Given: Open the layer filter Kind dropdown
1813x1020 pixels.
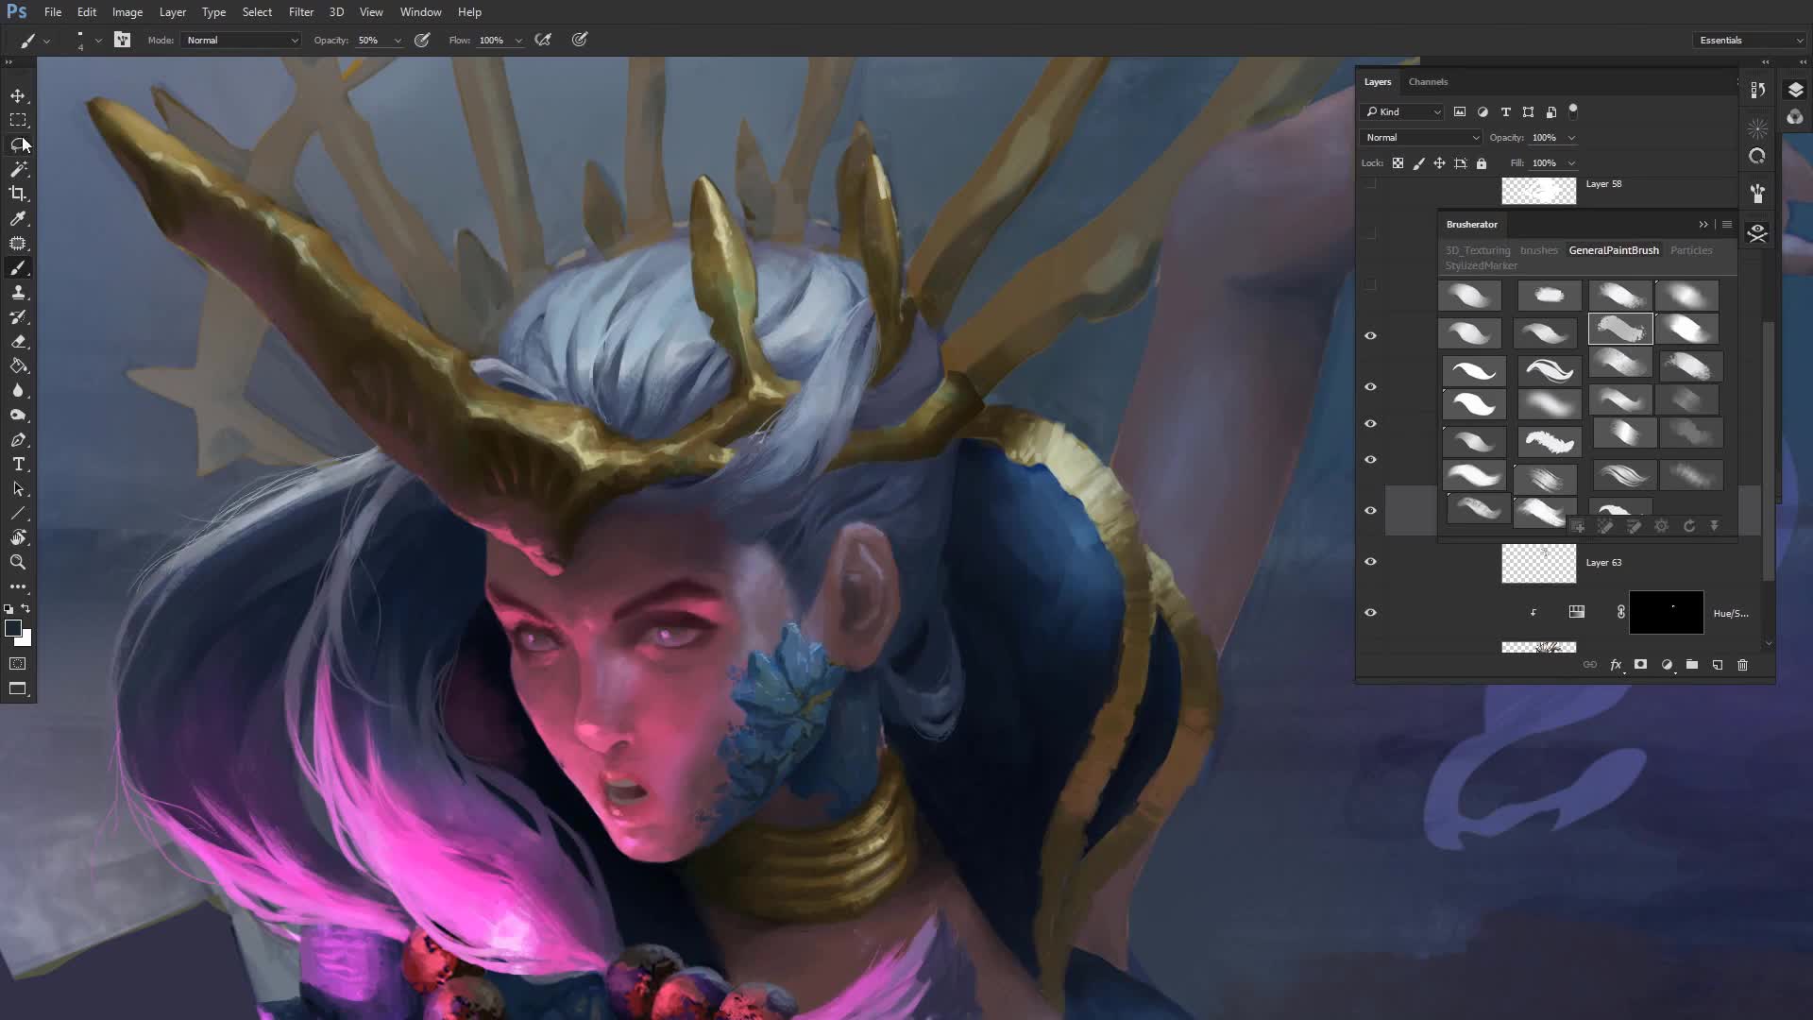Looking at the screenshot, I should [x=1402, y=111].
